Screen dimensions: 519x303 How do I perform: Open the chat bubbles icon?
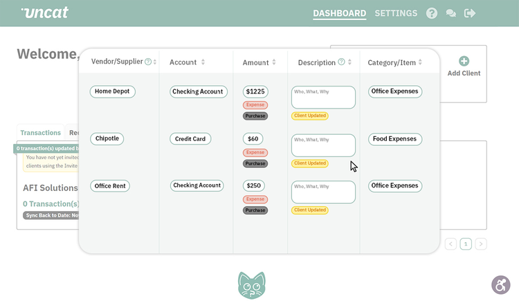click(x=450, y=13)
